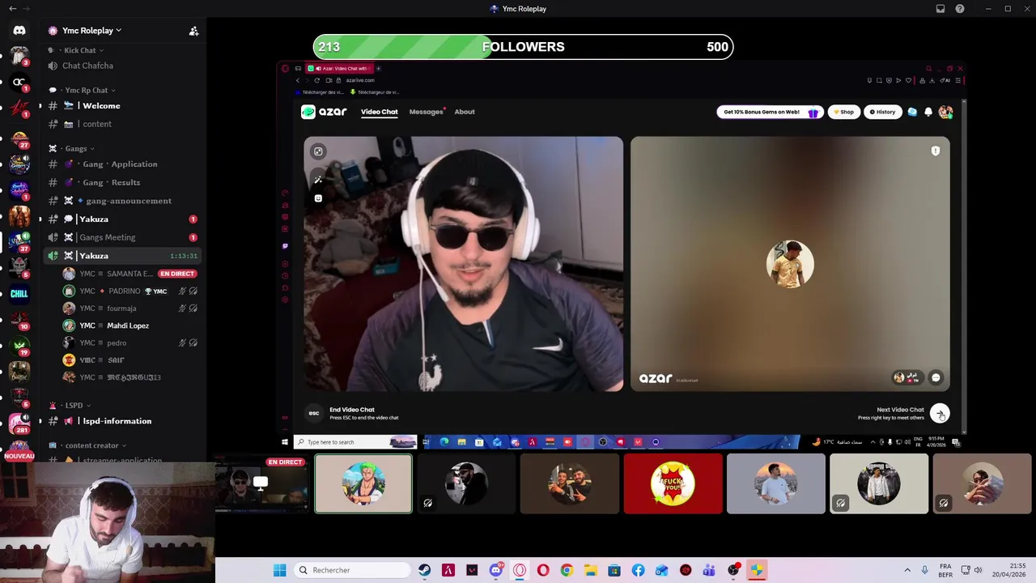Image resolution: width=1036 pixels, height=583 pixels.
Task: Click the Windows Start button
Action: coord(279,570)
